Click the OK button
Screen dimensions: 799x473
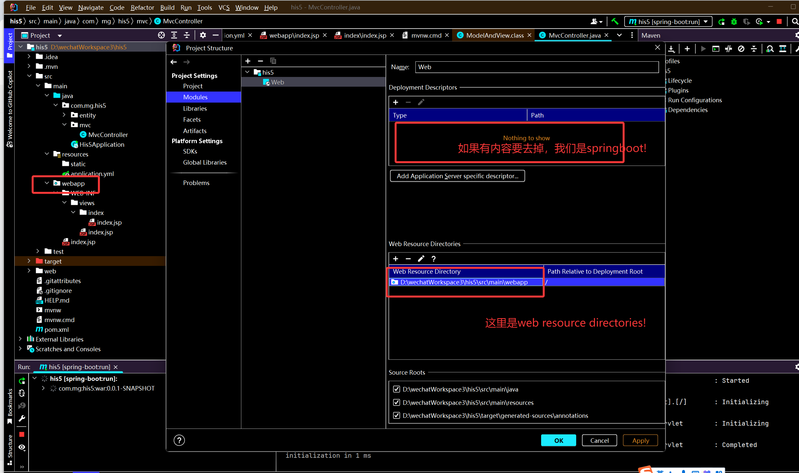(558, 440)
